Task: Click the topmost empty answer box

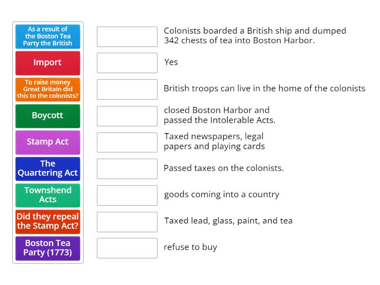Action: click(127, 36)
